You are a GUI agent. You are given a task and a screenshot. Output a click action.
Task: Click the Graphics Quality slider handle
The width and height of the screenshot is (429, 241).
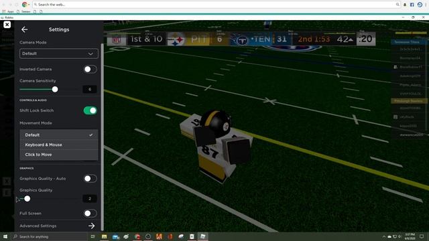[x=27, y=199]
